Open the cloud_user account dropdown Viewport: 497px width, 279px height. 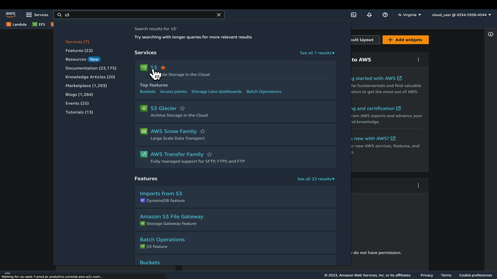pyautogui.click(x=461, y=15)
